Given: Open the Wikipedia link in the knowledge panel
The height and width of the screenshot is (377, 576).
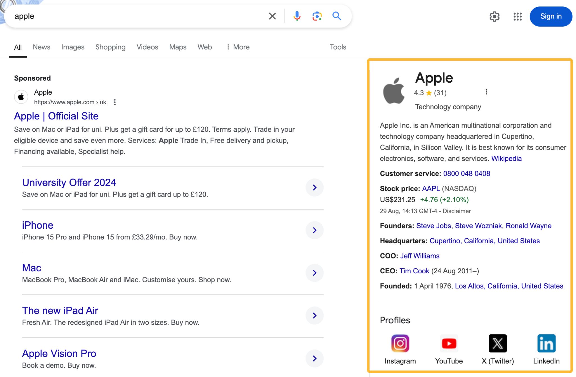Looking at the screenshot, I should (x=506, y=158).
